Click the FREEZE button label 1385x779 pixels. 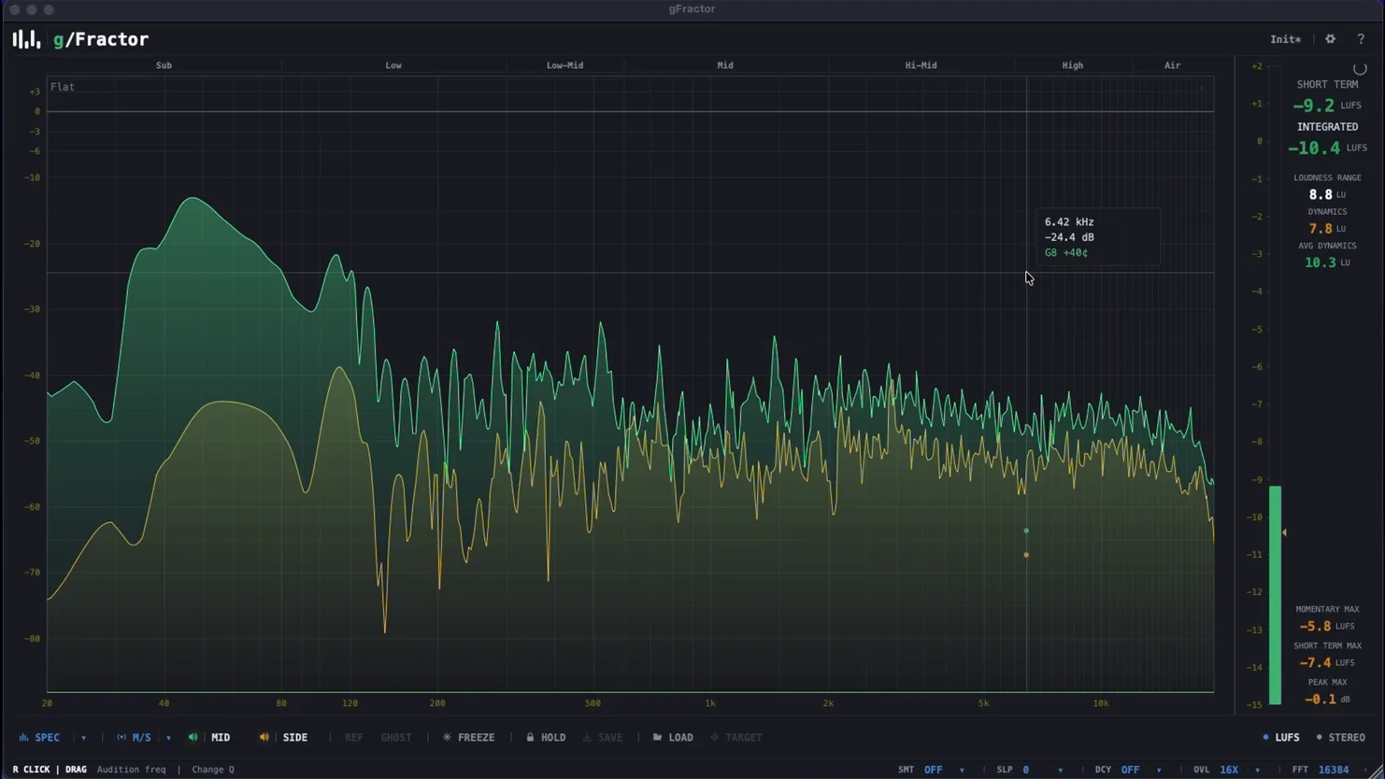tap(476, 738)
